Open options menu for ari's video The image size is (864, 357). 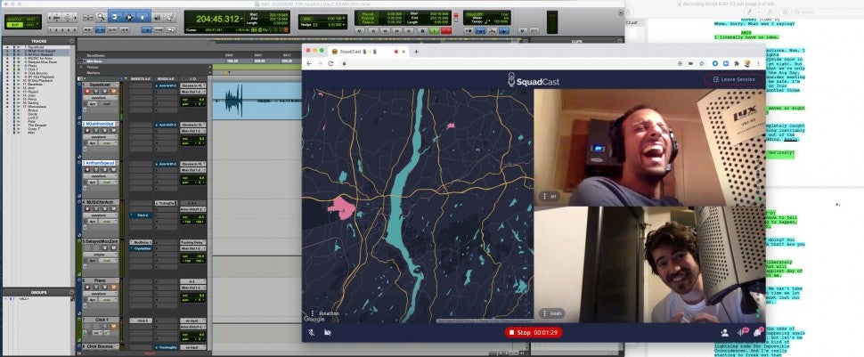click(x=545, y=196)
